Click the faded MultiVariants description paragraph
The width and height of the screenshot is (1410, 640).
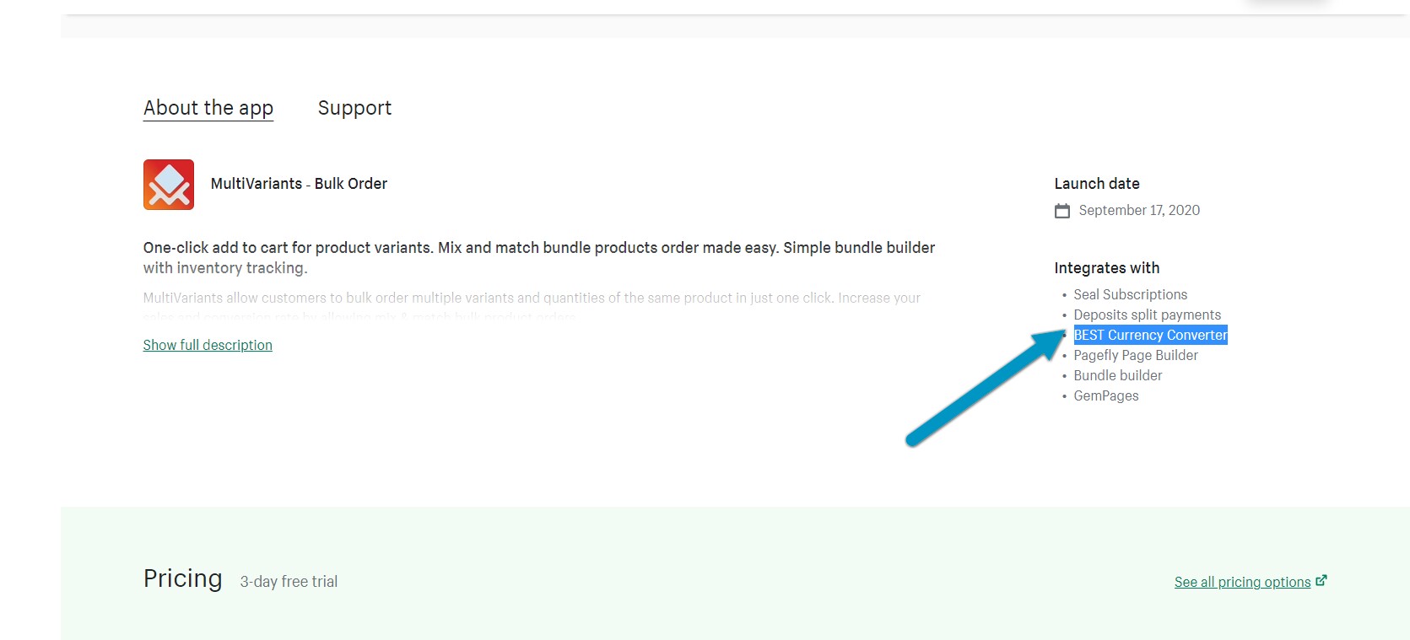[x=532, y=307]
